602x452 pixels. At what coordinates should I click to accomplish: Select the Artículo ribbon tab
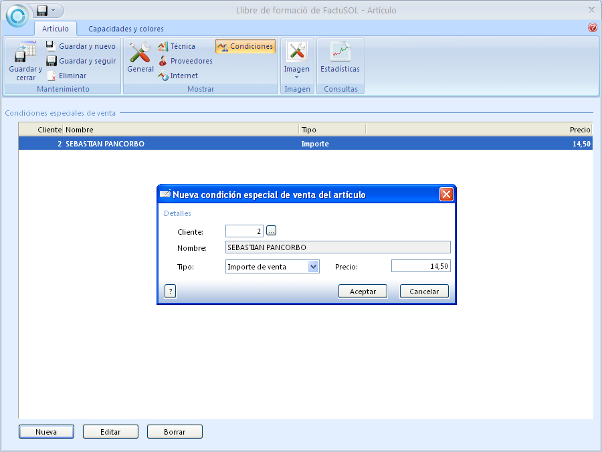tap(55, 29)
